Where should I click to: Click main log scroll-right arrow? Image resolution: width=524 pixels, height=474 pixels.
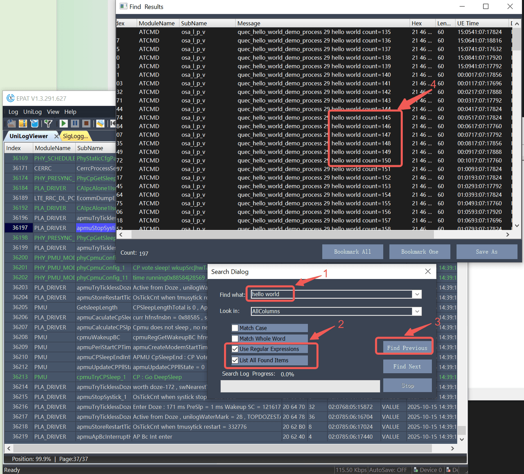pos(452,448)
